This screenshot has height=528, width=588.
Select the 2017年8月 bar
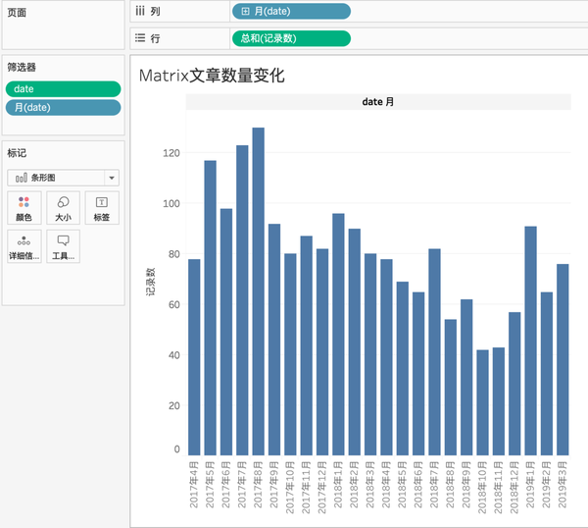(259, 291)
